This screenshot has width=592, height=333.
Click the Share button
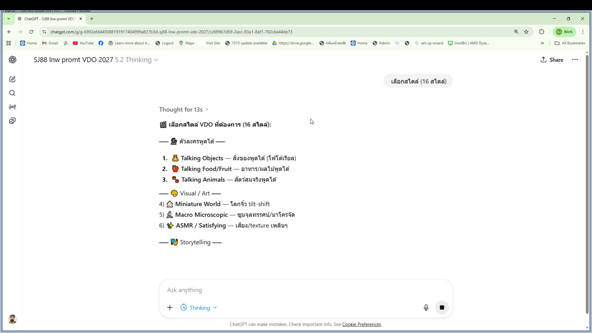pos(552,60)
